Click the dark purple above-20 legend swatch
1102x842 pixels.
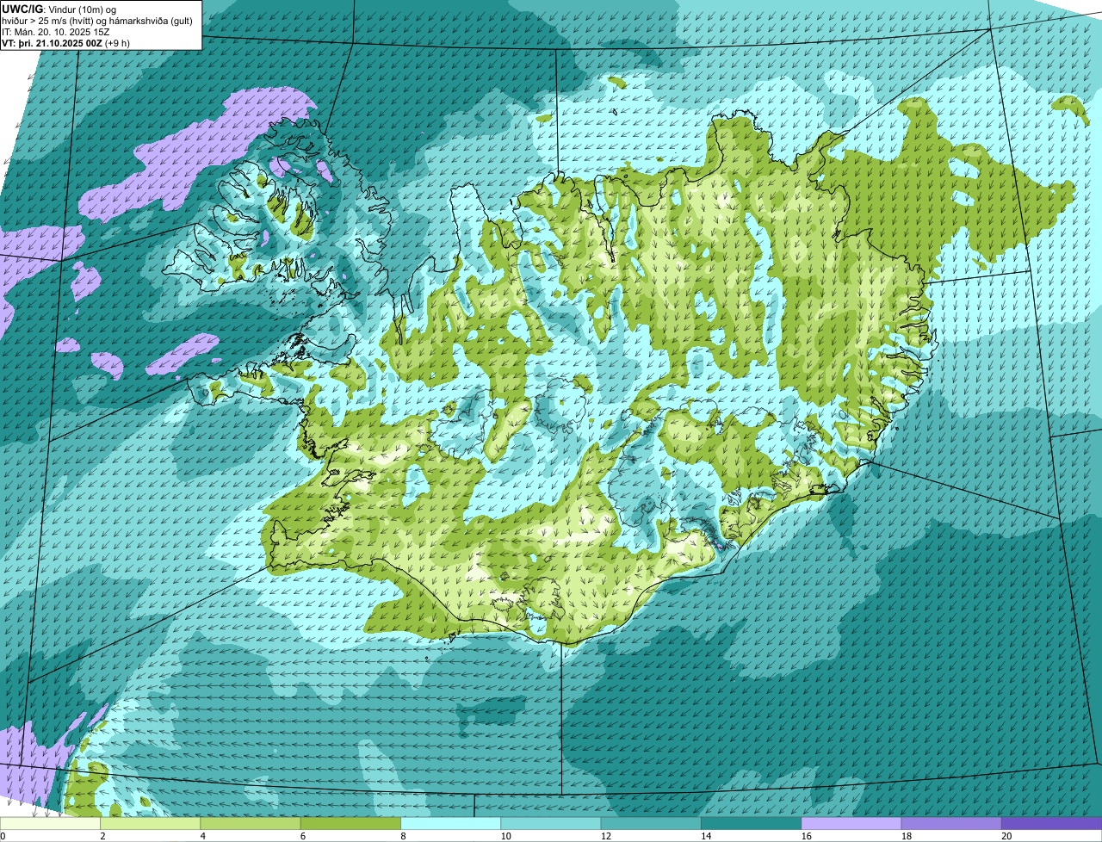1052,823
